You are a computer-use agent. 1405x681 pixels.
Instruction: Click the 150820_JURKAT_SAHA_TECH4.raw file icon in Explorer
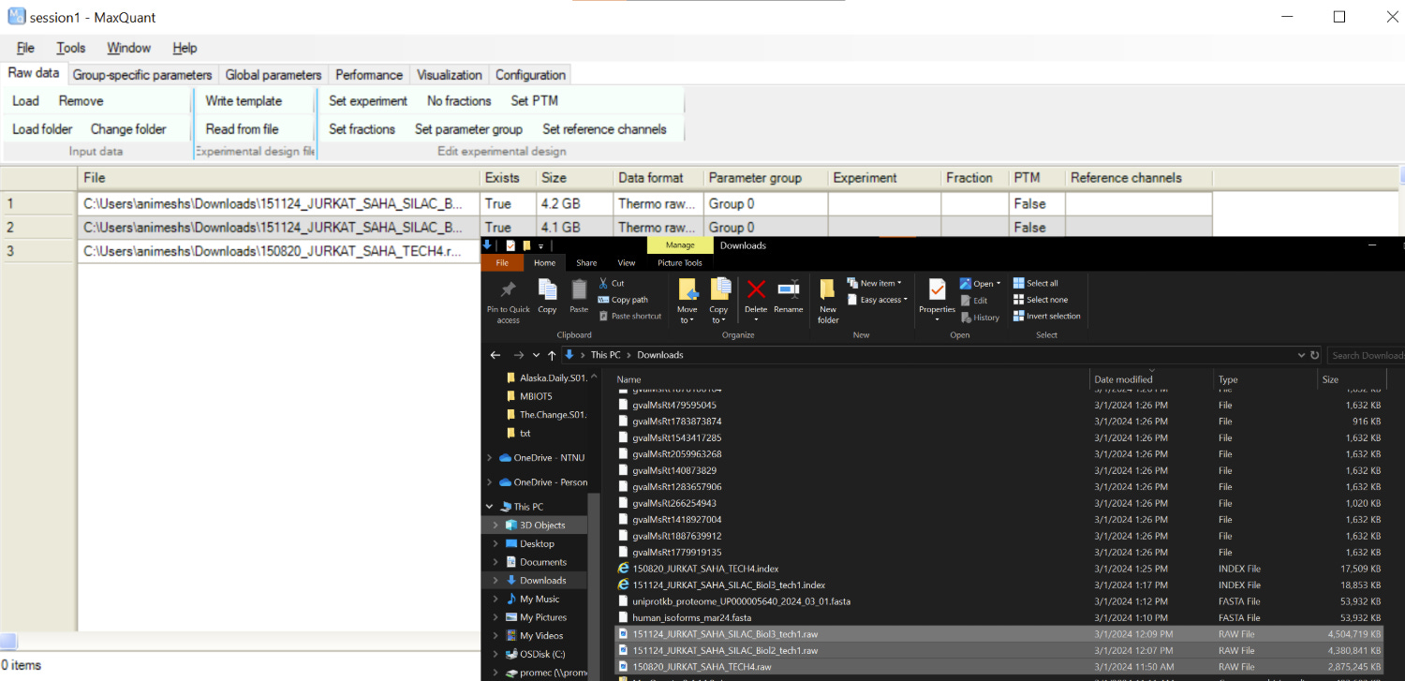click(623, 667)
